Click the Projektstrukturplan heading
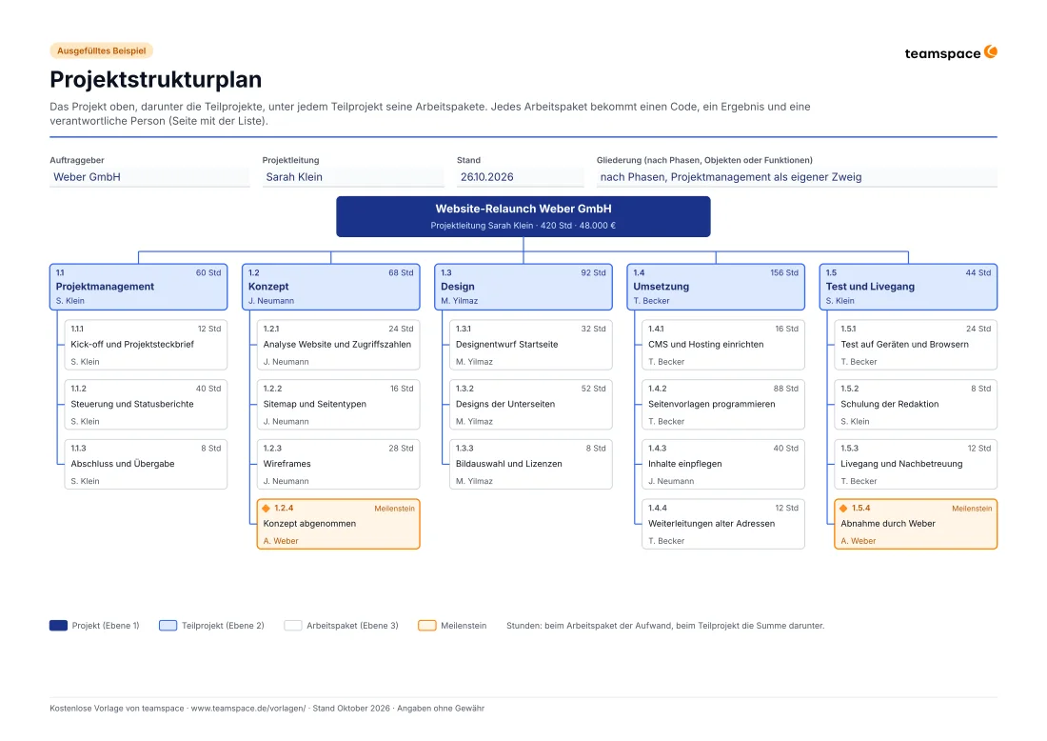 [x=155, y=79]
